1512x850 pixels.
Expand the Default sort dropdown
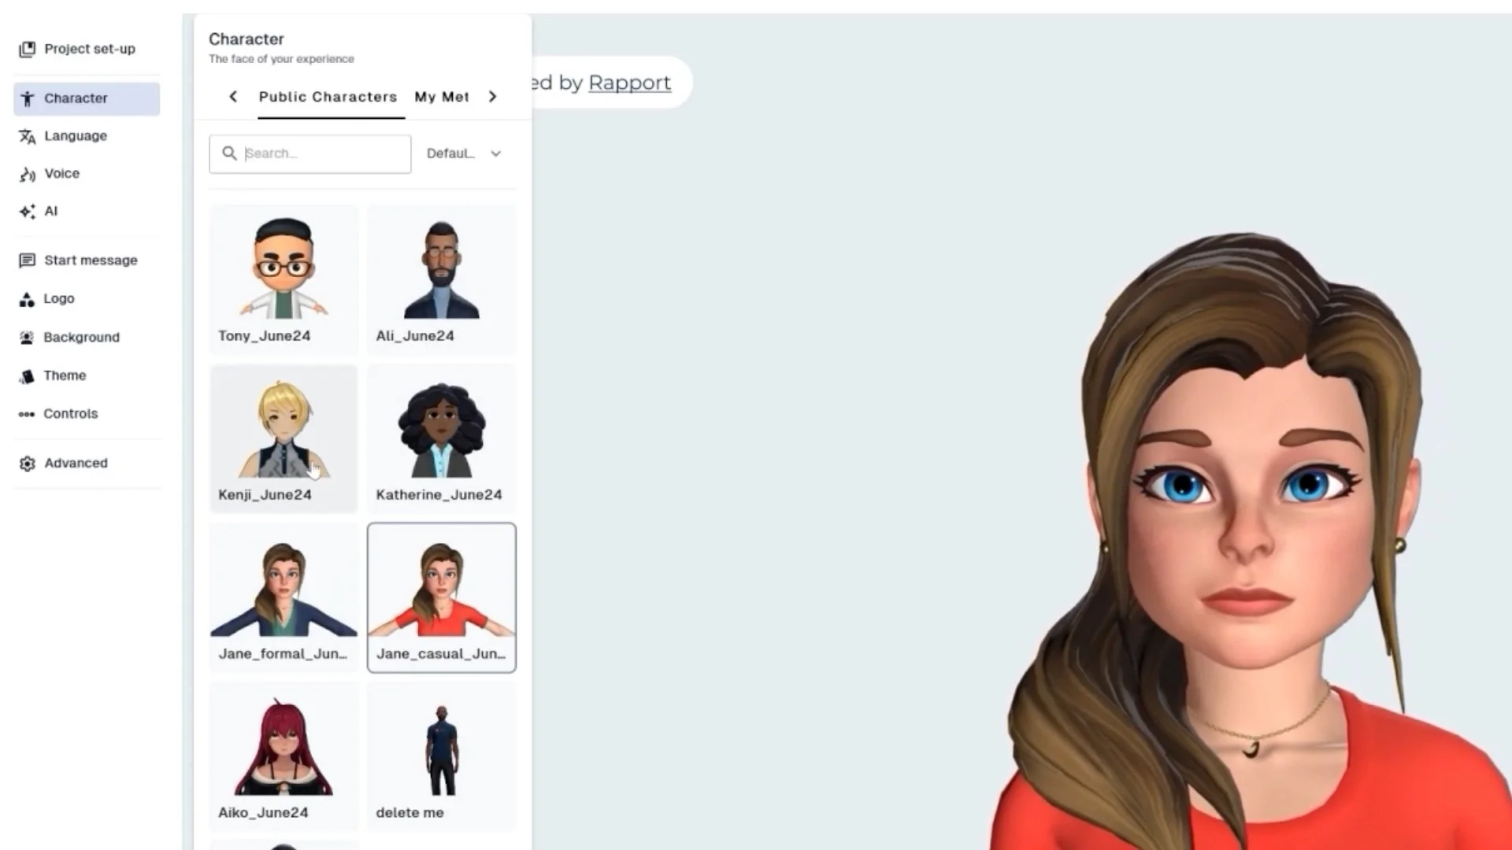(x=464, y=153)
